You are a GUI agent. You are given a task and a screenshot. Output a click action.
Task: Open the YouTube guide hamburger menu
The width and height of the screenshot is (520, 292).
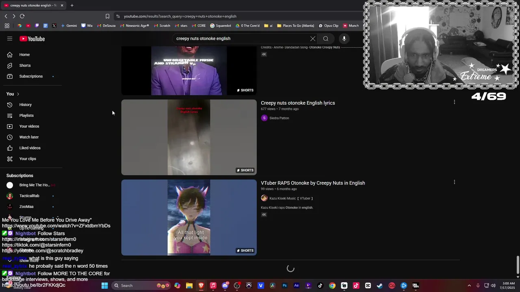10,39
